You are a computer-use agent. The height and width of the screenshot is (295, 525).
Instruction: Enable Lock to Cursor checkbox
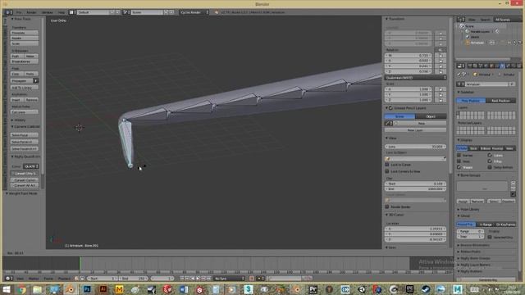click(387, 165)
